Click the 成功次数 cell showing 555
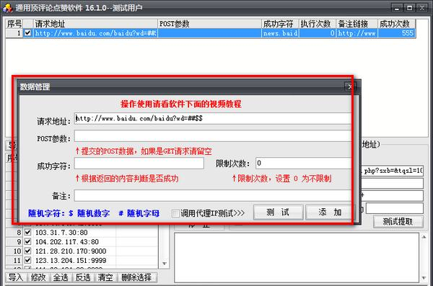Image resolution: width=433 pixels, height=286 pixels. pyautogui.click(x=396, y=33)
